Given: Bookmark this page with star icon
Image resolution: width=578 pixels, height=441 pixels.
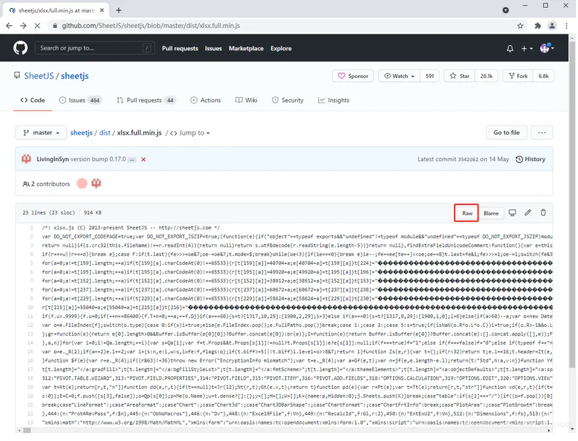Looking at the screenshot, I should click(x=520, y=26).
